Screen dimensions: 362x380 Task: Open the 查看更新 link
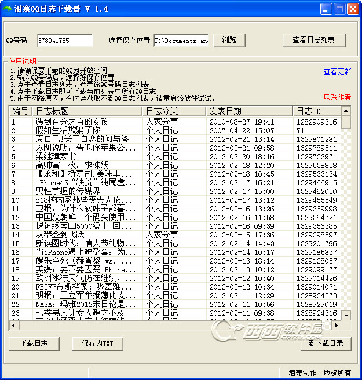point(337,72)
